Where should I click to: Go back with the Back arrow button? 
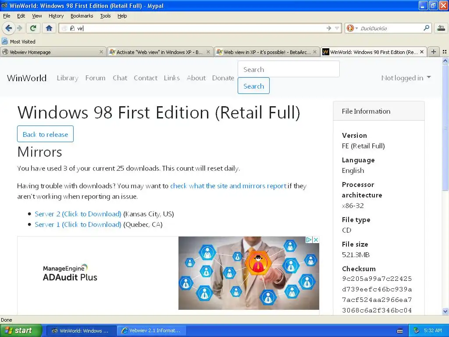pos(8,28)
